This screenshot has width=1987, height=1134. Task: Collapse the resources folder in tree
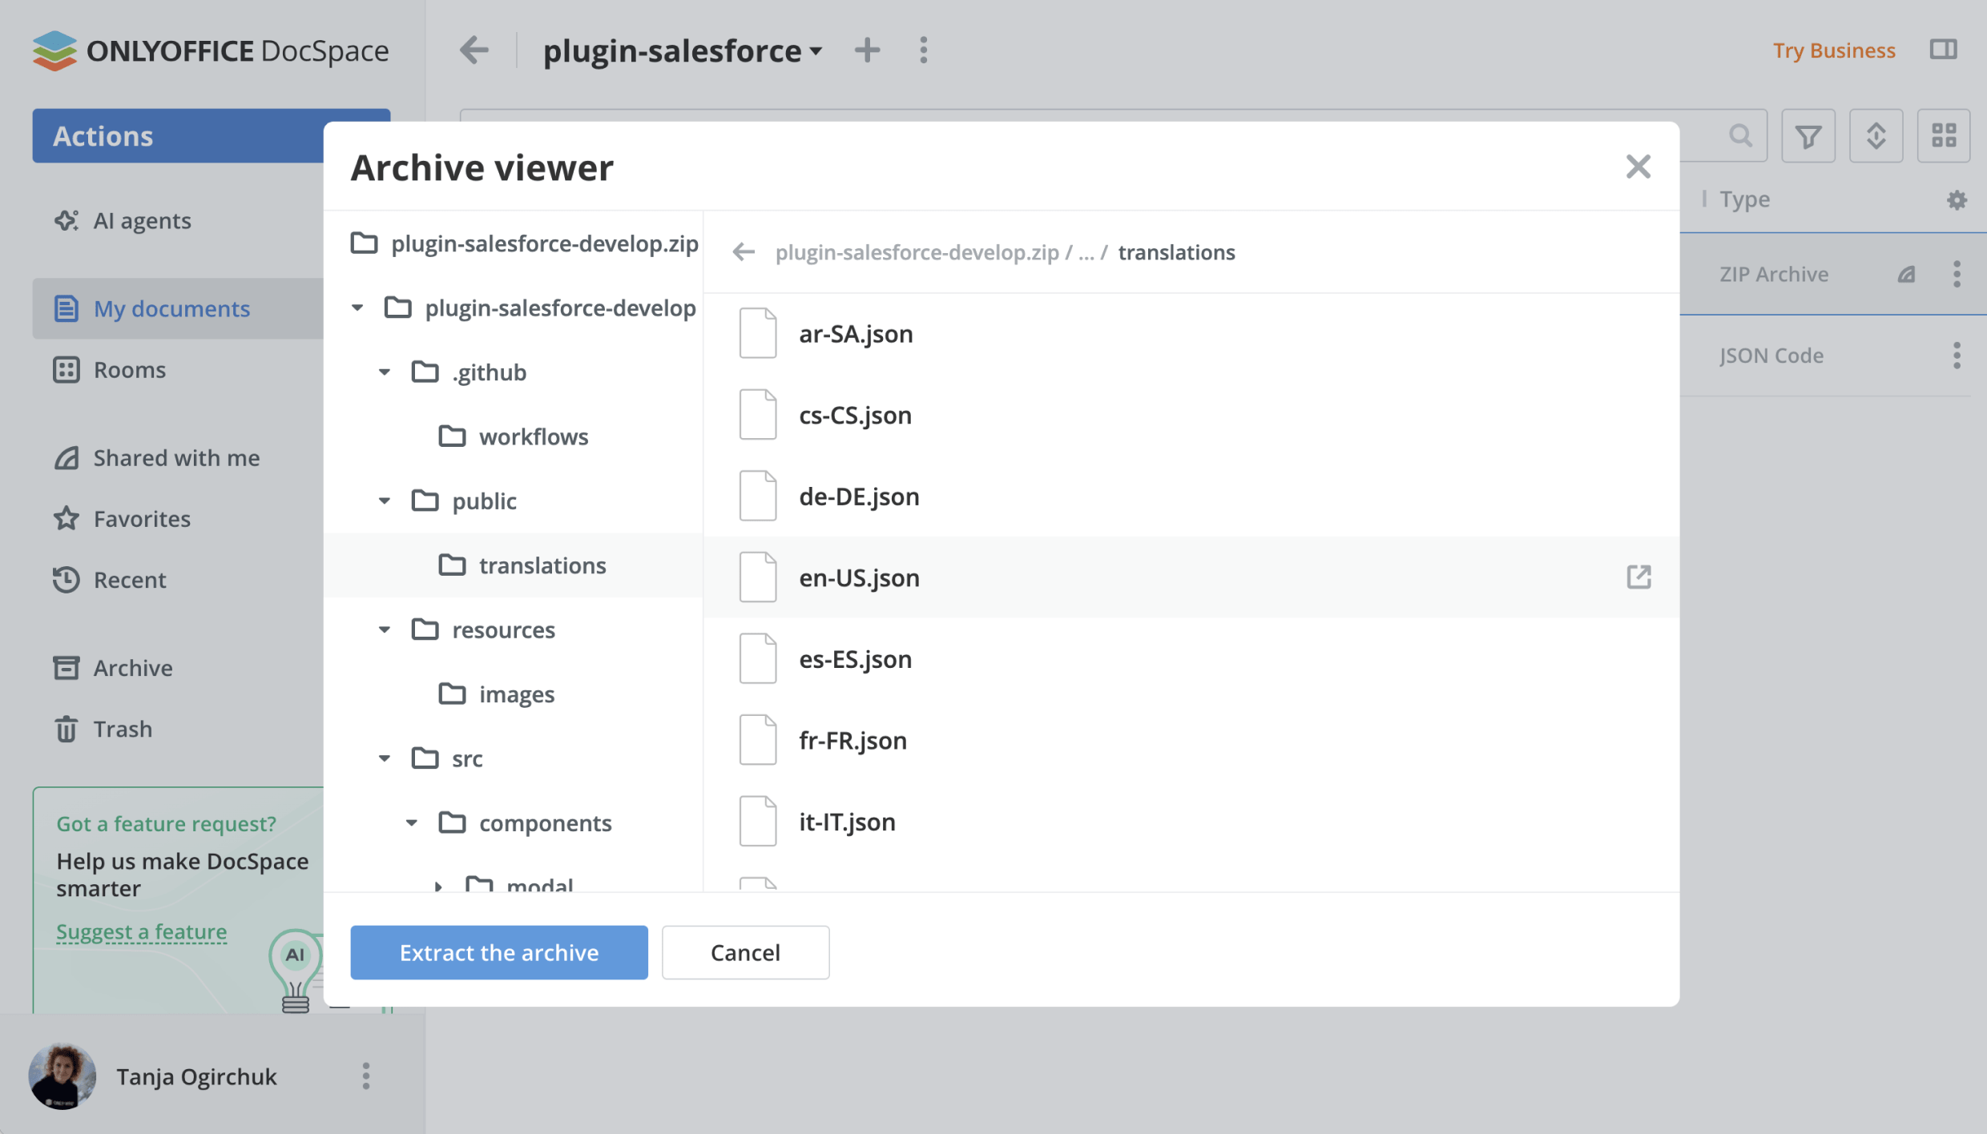point(385,630)
